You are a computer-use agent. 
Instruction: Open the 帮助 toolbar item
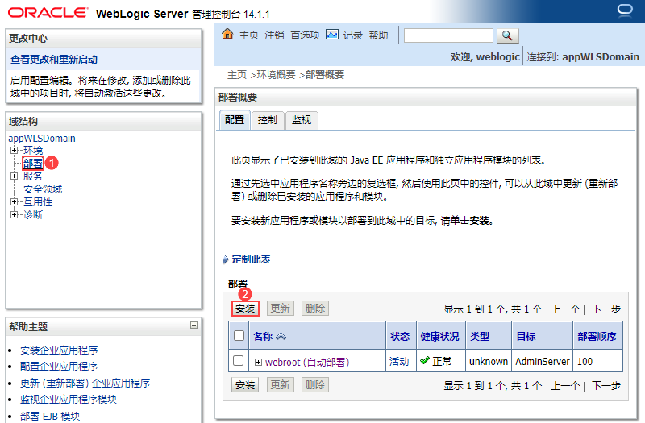pos(378,35)
